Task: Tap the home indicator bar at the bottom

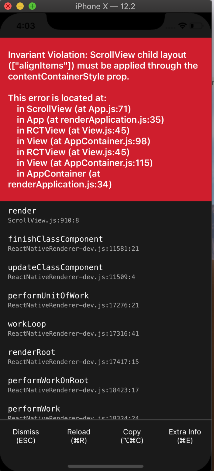Action: pos(105,466)
